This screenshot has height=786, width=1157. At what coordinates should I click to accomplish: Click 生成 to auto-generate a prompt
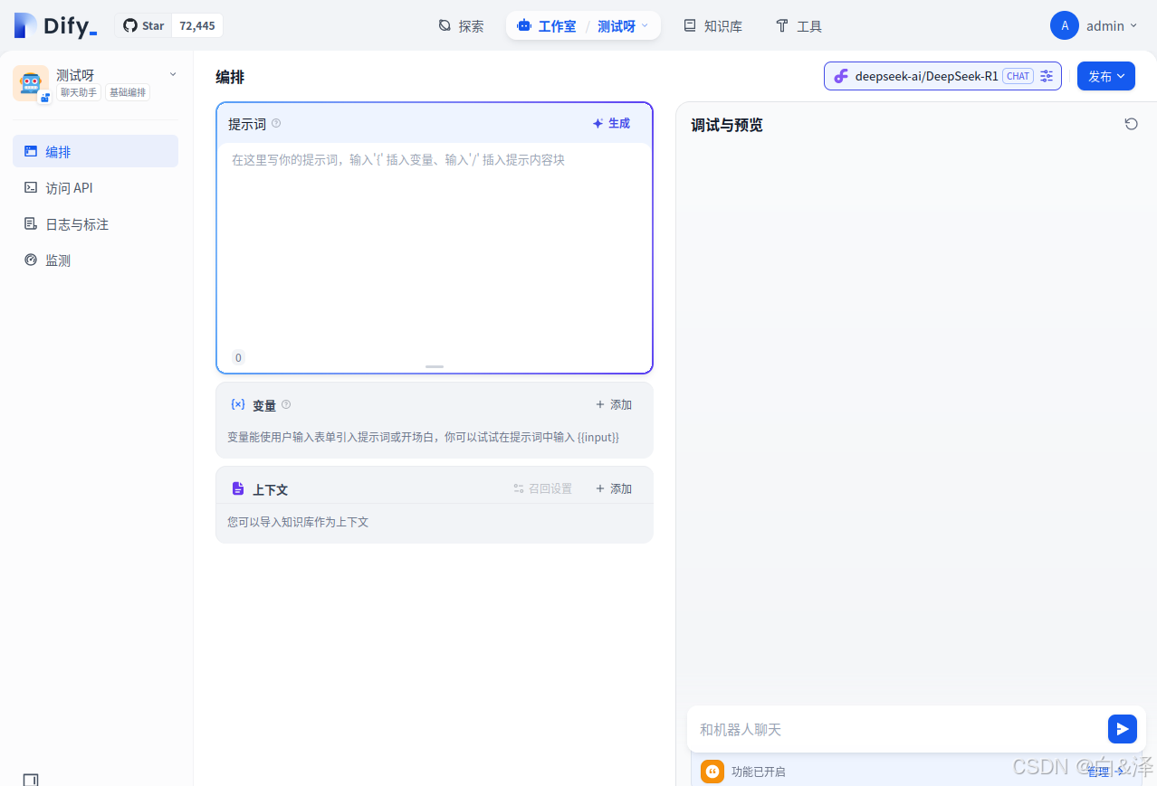(611, 124)
